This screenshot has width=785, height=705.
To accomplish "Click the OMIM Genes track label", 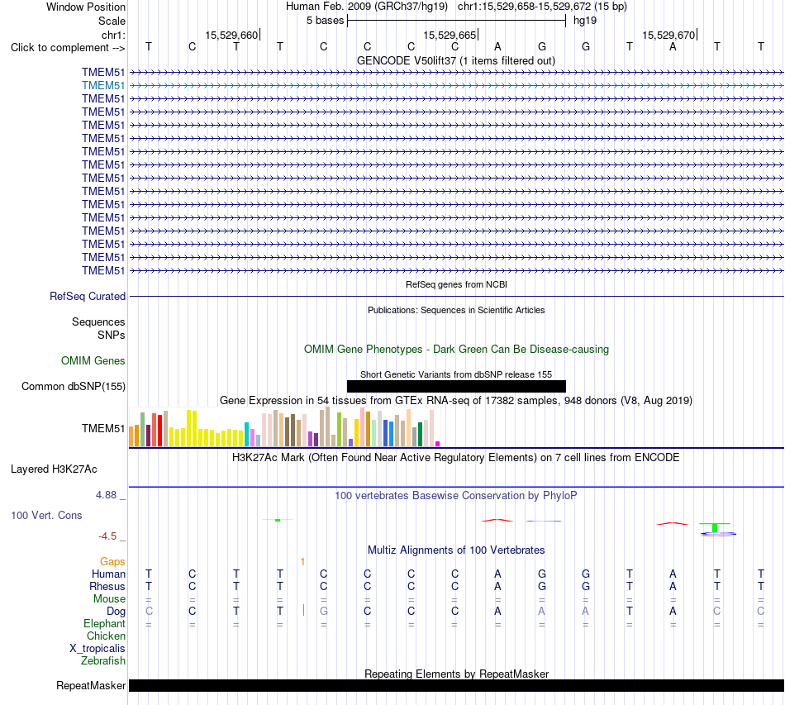I will pyautogui.click(x=93, y=360).
